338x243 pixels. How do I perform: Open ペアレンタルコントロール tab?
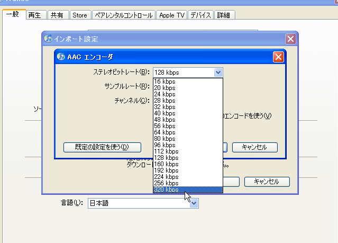tap(124, 15)
